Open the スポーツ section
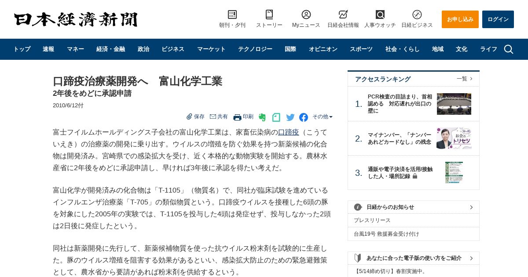Screen dimensions: 528x277 361,49
